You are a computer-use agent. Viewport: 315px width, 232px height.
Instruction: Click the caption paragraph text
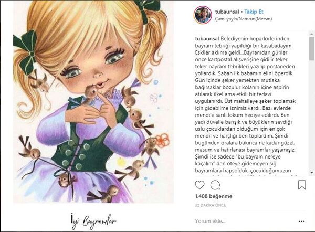pyautogui.click(x=245, y=104)
